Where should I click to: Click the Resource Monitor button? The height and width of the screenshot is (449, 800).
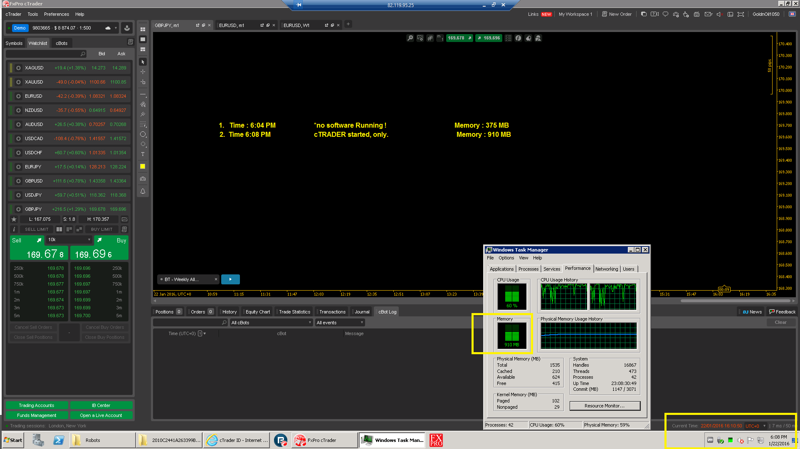point(605,406)
